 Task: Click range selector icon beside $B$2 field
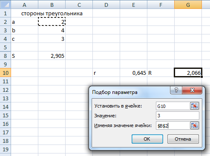(x=194, y=125)
